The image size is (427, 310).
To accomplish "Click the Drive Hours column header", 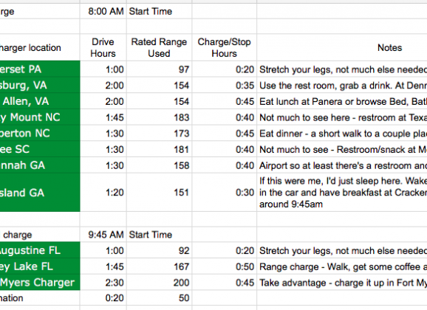I will [x=103, y=48].
